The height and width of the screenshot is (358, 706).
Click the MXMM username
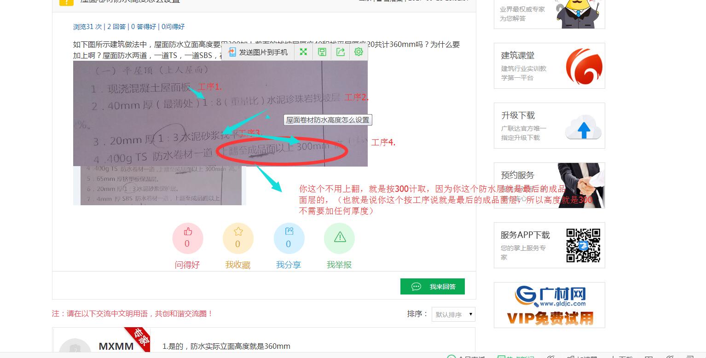tap(116, 346)
